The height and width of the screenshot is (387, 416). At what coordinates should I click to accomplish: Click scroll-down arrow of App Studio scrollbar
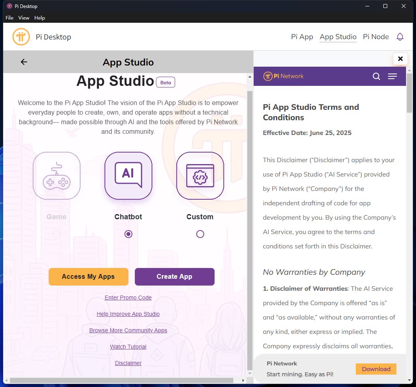click(250, 373)
